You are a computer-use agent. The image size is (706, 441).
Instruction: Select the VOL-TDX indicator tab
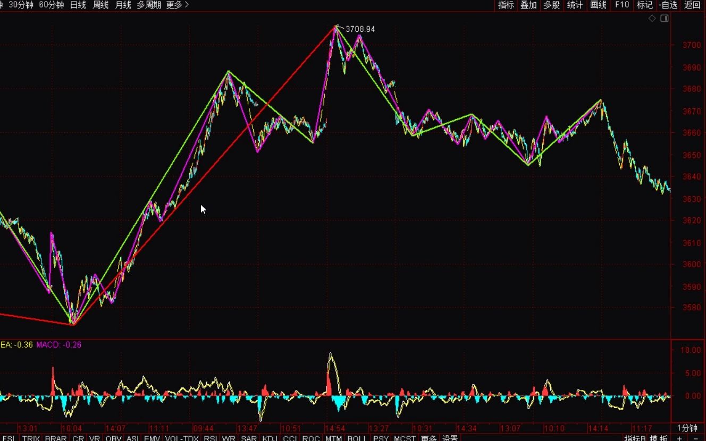pyautogui.click(x=182, y=438)
